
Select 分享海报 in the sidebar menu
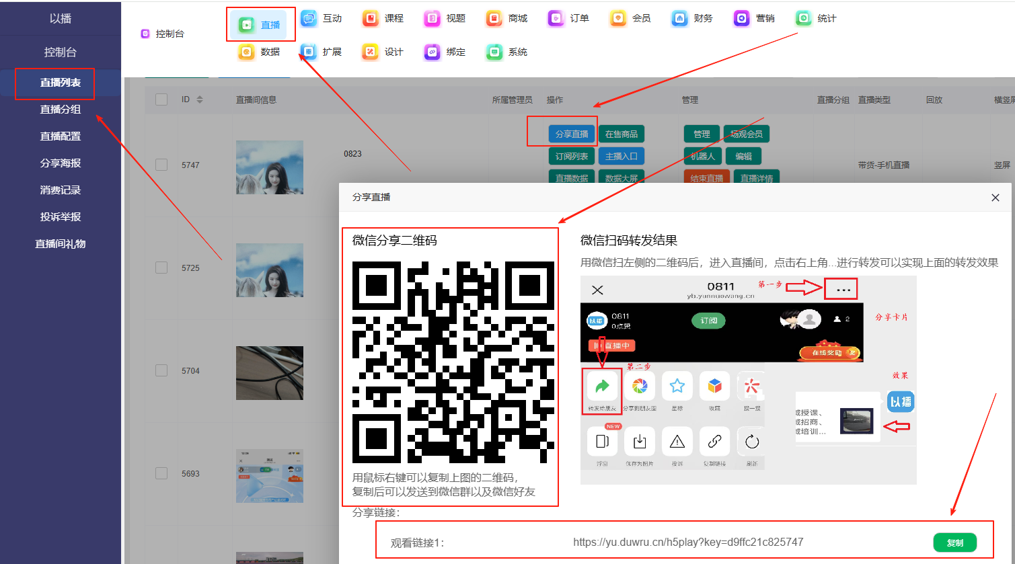click(x=61, y=163)
